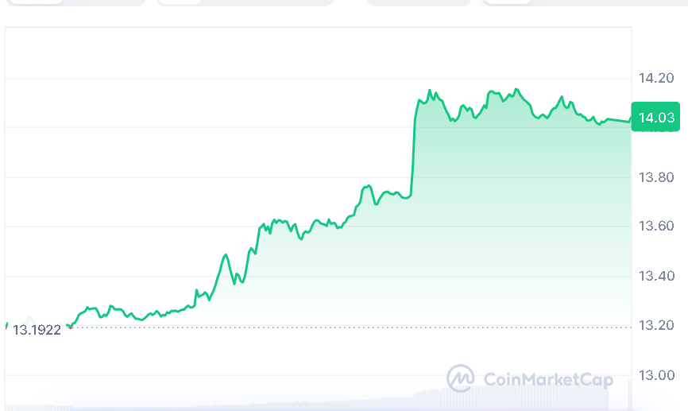Click the price line's end beside the 14.03 tag
The width and height of the screenshot is (688, 411).
coord(630,120)
